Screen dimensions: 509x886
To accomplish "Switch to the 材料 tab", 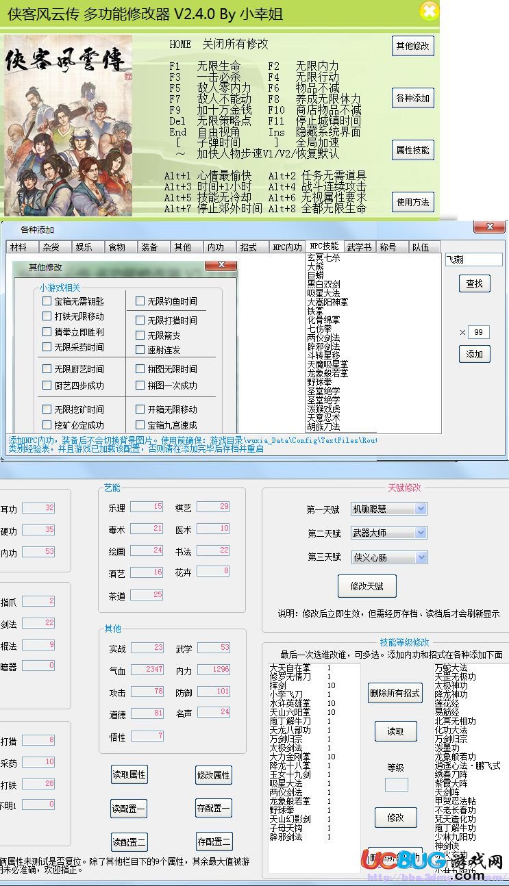I will coord(22,247).
